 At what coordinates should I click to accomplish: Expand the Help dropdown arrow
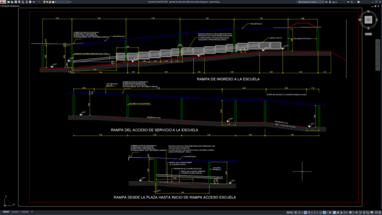tap(361, 2)
